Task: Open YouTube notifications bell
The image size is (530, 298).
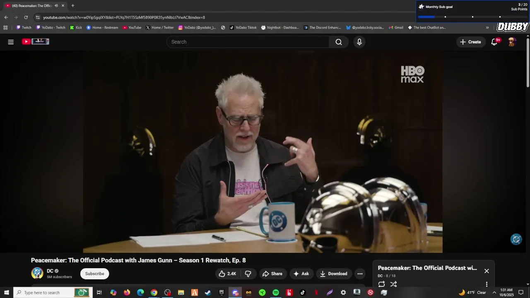Action: pyautogui.click(x=494, y=42)
